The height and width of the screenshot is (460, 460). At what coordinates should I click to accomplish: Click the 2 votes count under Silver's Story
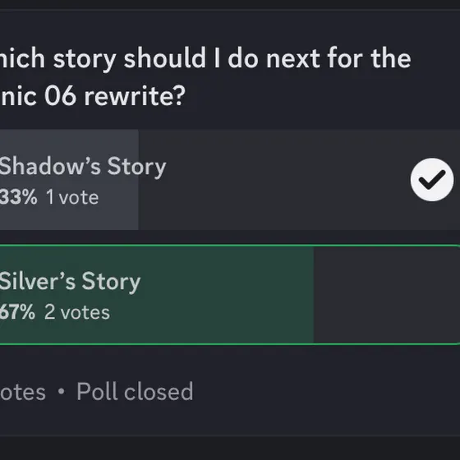click(x=77, y=312)
